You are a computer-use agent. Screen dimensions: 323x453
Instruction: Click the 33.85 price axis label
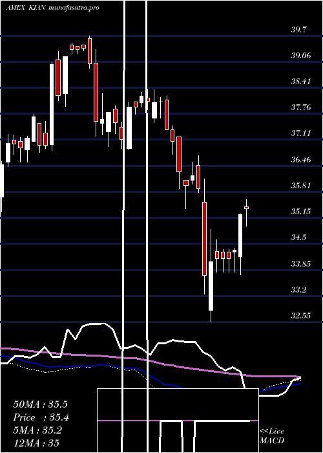[x=301, y=263]
